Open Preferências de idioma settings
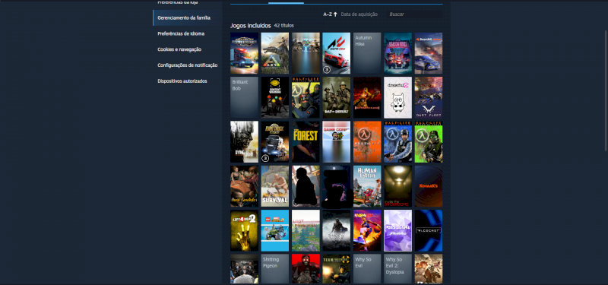The width and height of the screenshot is (608, 285). click(181, 33)
